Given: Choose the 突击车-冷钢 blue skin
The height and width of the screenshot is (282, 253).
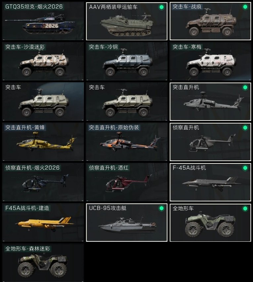Looking at the screenshot, I should [x=127, y=61].
